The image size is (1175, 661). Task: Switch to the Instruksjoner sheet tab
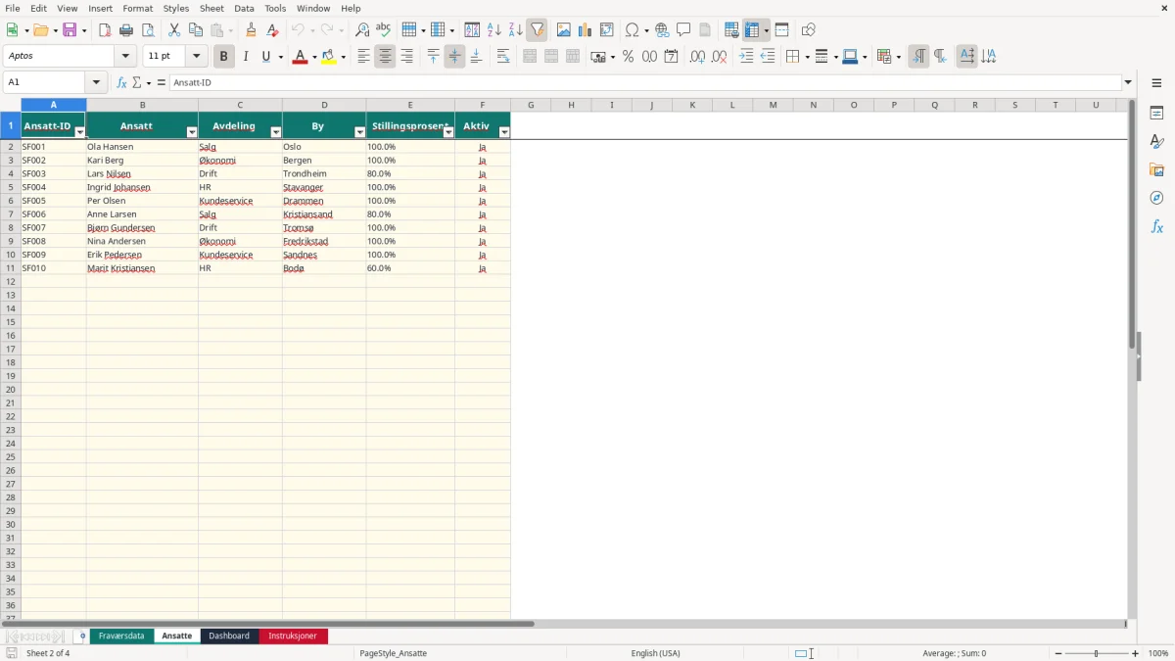click(x=293, y=636)
